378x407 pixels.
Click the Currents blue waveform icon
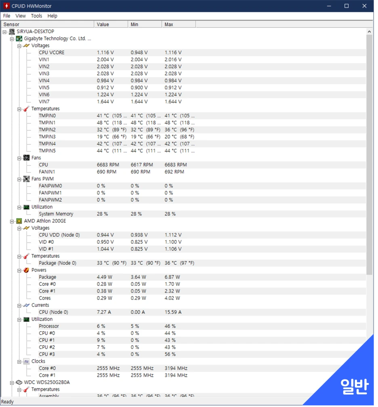click(x=26, y=305)
